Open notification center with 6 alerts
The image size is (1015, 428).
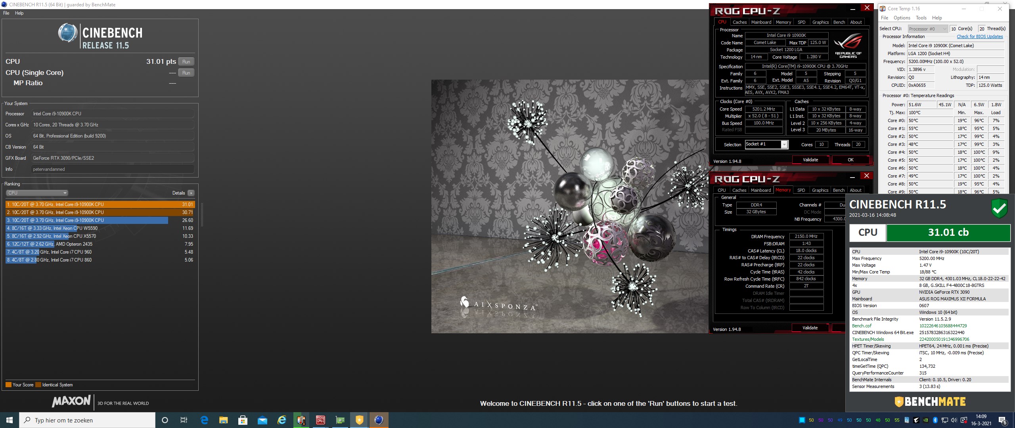tap(1003, 420)
